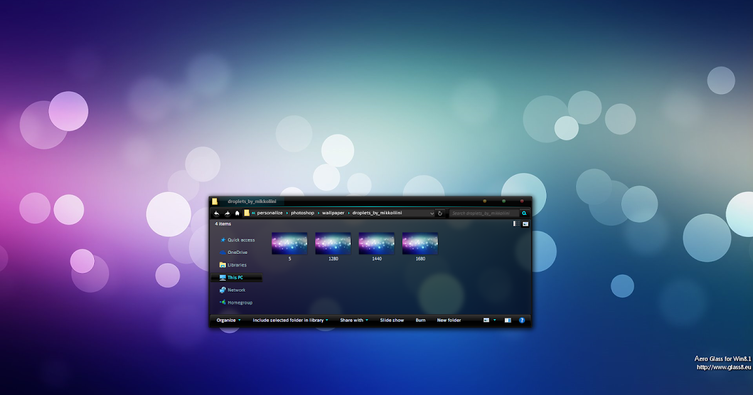The height and width of the screenshot is (395, 753).
Task: Click the '4 items' count text
Action: [x=223, y=223]
